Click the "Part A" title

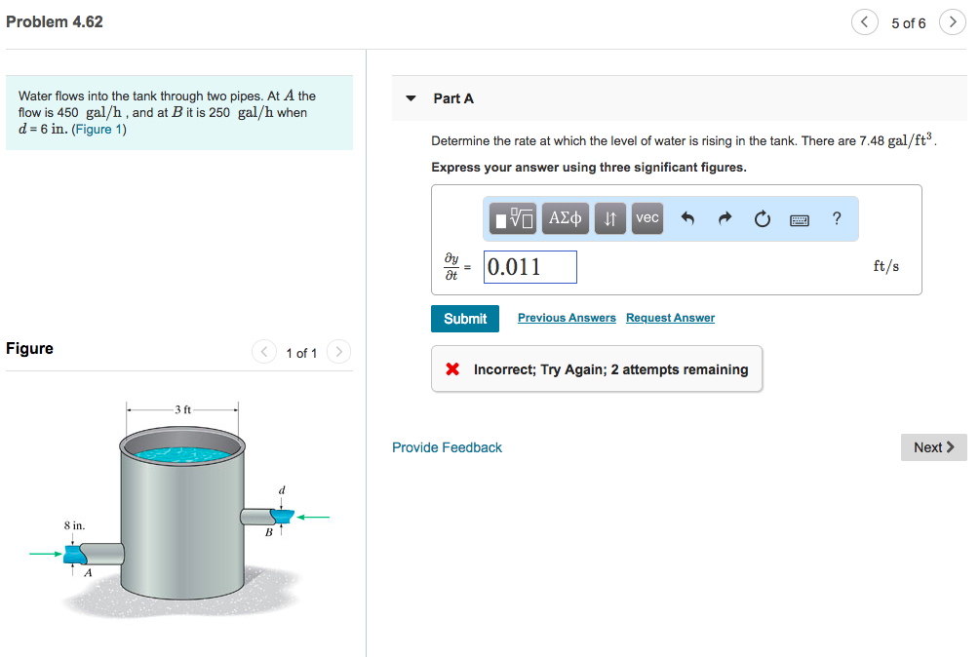click(x=453, y=98)
